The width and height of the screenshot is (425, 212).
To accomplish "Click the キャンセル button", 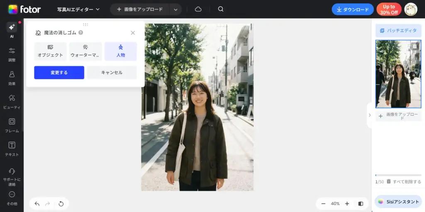I will point(112,72).
